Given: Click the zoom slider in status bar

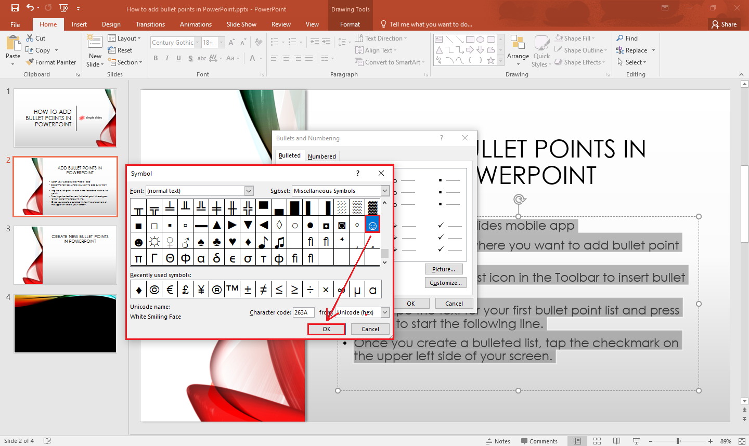Looking at the screenshot, I should pos(678,441).
